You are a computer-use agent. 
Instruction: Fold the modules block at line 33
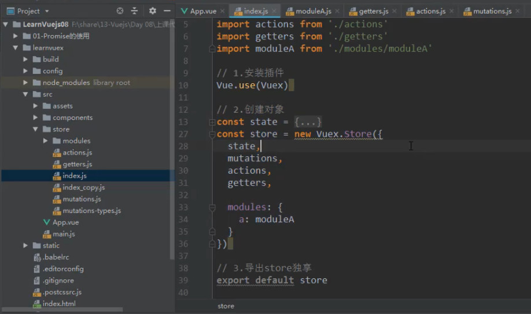click(212, 207)
